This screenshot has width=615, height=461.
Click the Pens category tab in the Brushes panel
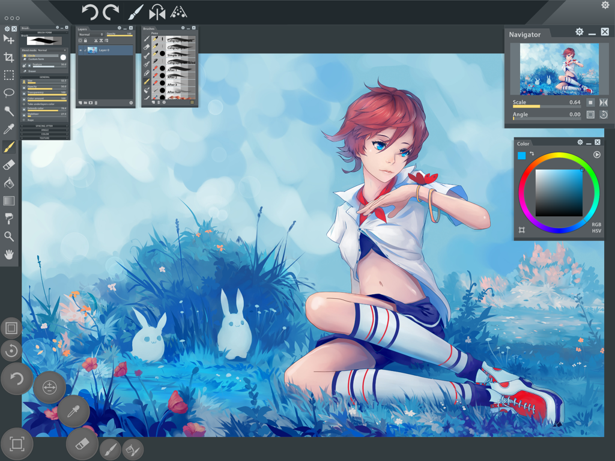click(154, 32)
